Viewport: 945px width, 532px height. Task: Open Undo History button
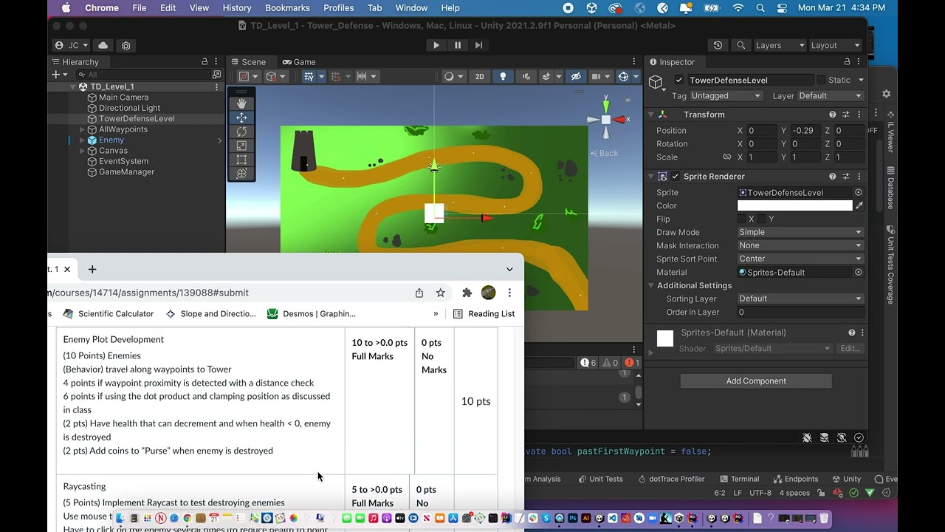coord(718,45)
